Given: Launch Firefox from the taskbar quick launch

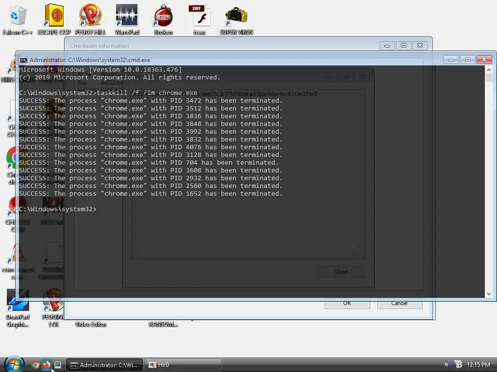Looking at the screenshot, I should [47, 365].
